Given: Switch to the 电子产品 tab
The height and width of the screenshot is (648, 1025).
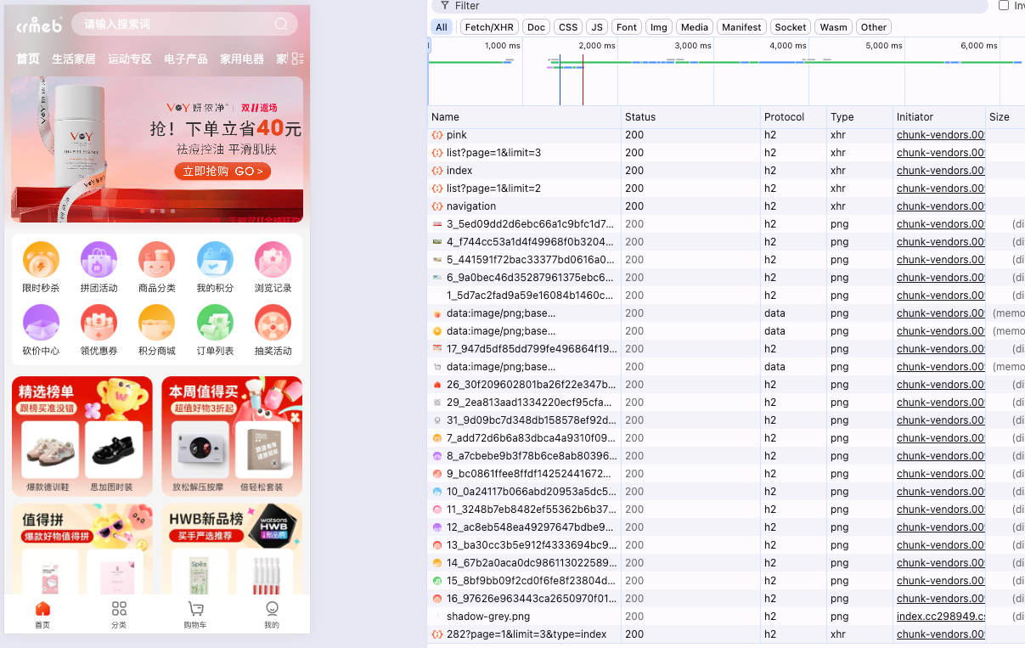Looking at the screenshot, I should [x=186, y=59].
